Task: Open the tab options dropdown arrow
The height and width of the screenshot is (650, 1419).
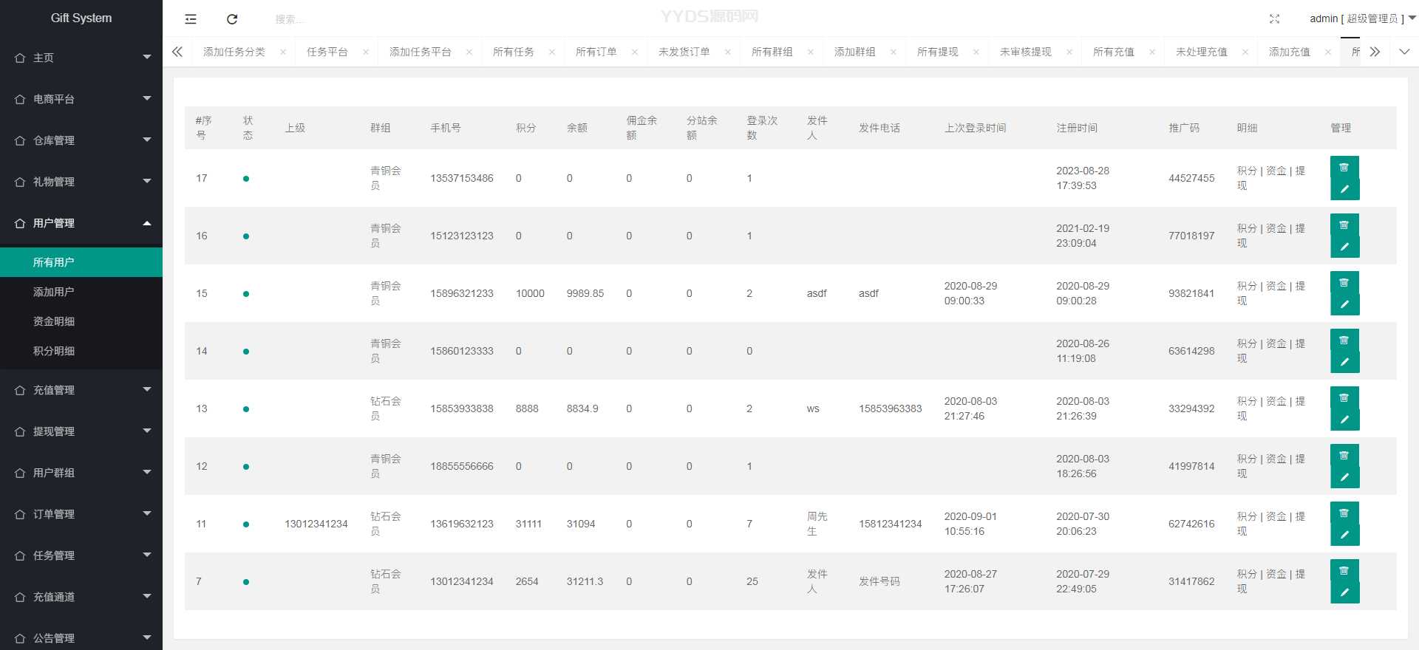Action: click(x=1404, y=52)
